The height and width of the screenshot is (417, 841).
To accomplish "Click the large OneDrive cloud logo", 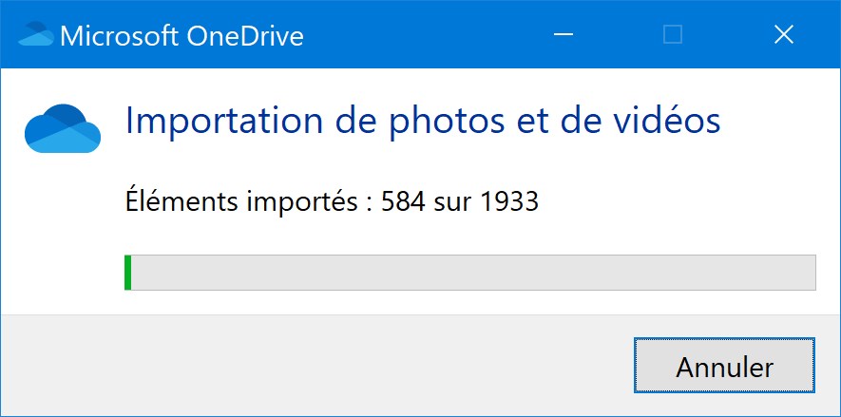I will point(63,128).
